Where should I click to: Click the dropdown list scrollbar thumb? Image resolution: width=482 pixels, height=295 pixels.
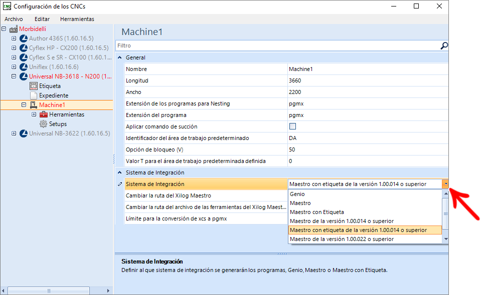click(445, 213)
